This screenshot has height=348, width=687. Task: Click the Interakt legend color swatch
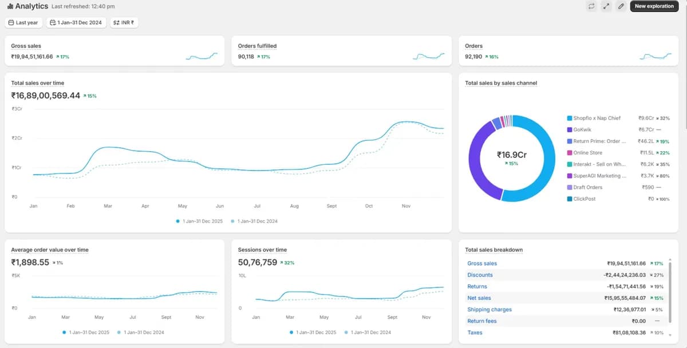[x=569, y=164]
